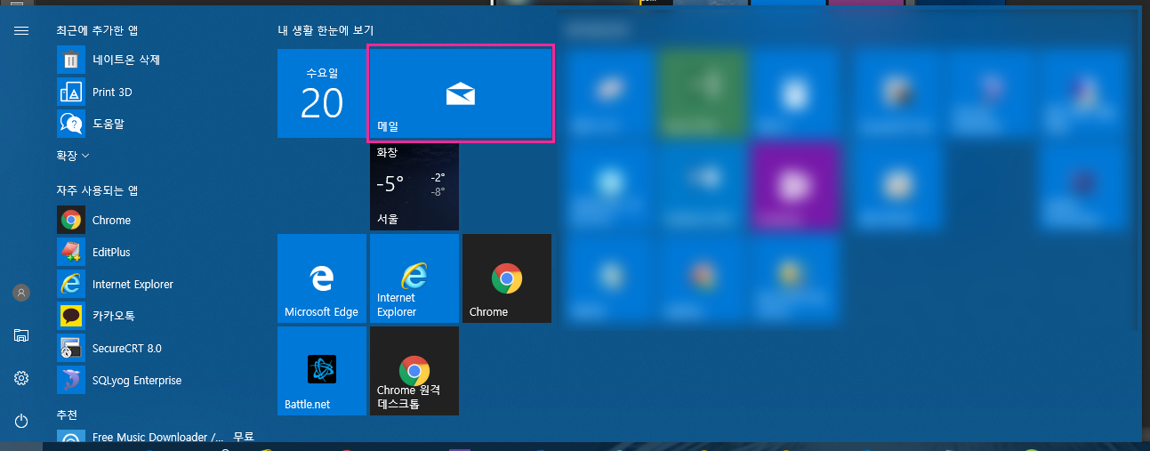Select EditPlus in the app list
The height and width of the screenshot is (451, 1150).
coord(111,252)
